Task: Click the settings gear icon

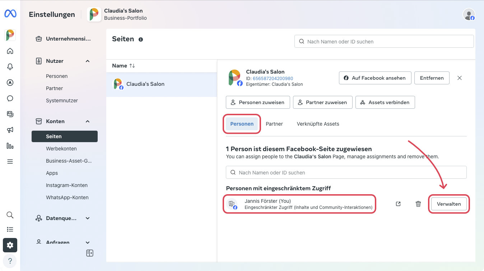Action: coord(10,245)
